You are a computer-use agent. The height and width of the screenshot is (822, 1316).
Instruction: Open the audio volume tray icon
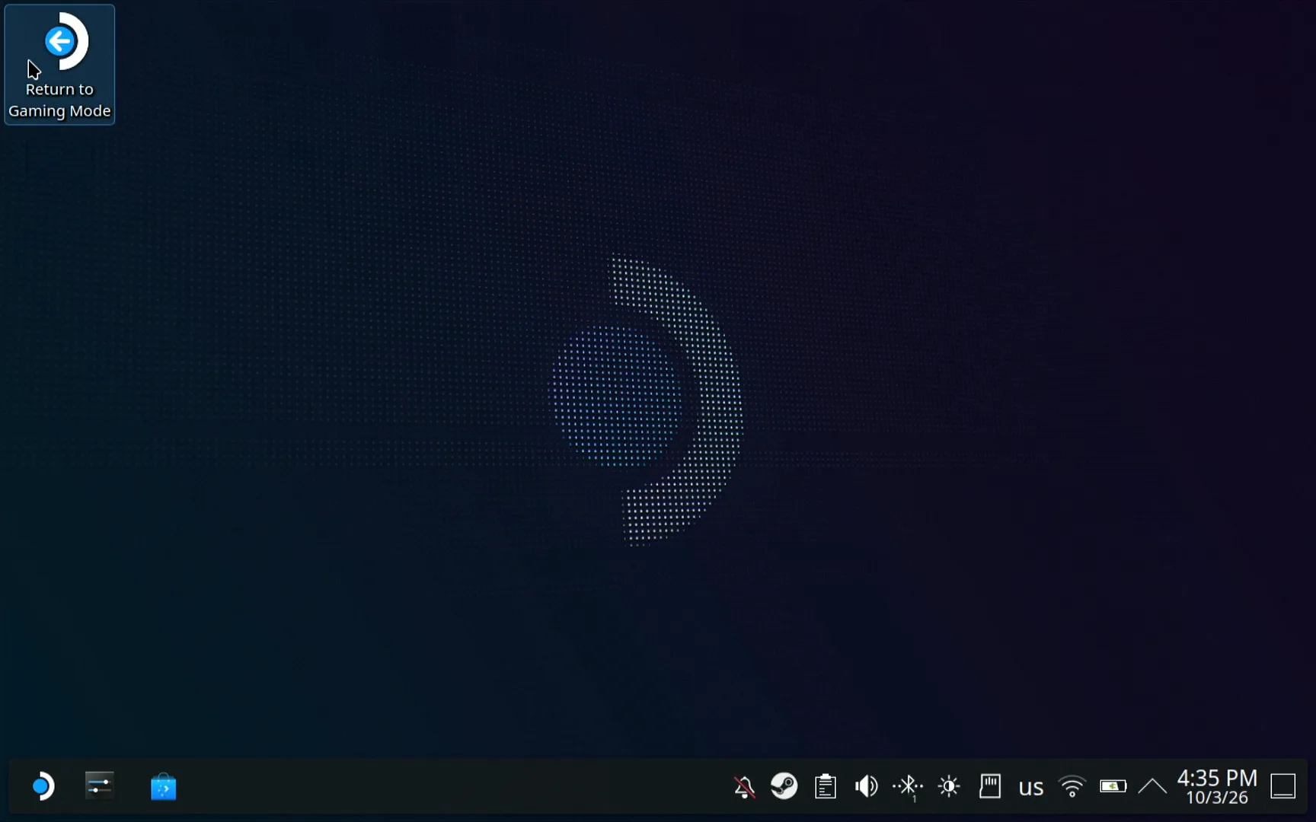tap(867, 786)
